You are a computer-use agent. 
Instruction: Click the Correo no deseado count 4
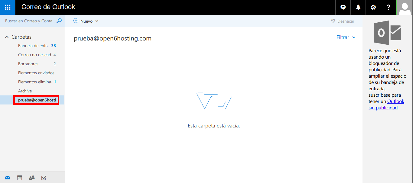(x=55, y=55)
